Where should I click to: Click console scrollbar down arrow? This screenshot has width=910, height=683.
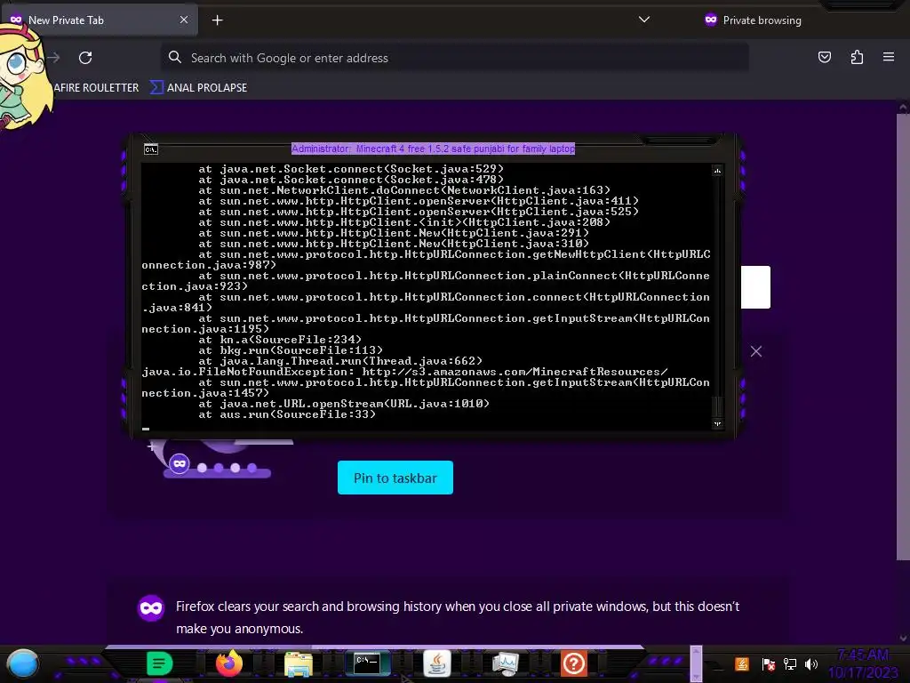(717, 423)
